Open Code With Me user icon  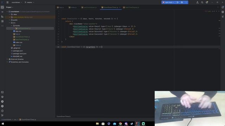[x=198, y=2]
